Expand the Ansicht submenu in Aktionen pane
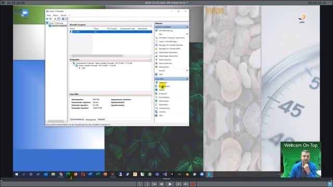Viewport: 333px width, 187px height. (x=187, y=71)
